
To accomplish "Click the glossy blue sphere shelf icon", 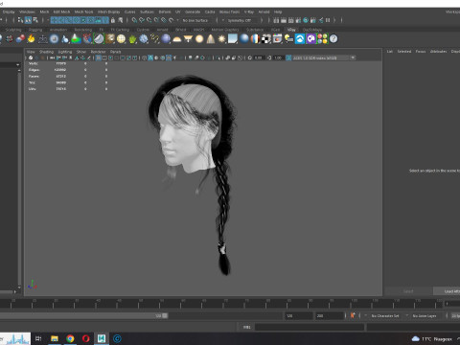I will coord(244,39).
